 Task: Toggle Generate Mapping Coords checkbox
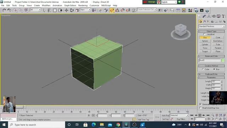[x=200, y=104]
